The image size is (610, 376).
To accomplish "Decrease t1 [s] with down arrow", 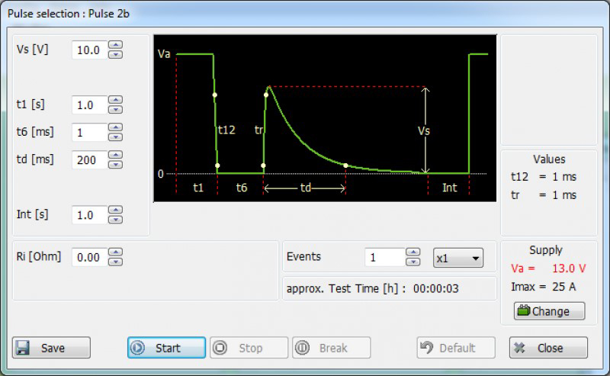I will [x=116, y=109].
